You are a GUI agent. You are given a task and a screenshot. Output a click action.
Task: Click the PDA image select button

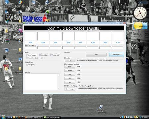coord(70,75)
